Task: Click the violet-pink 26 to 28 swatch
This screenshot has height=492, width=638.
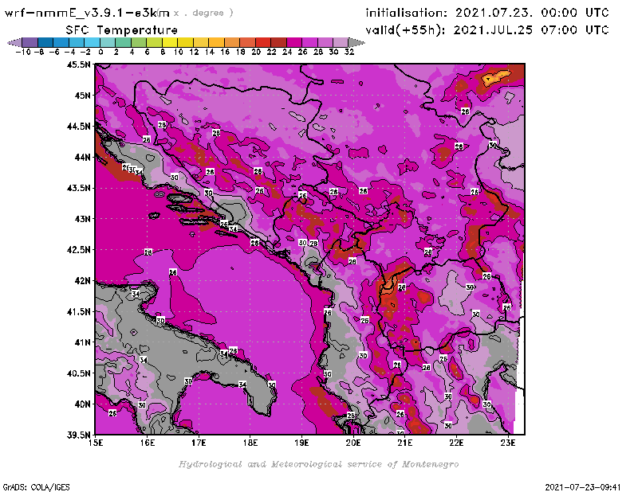Action: tap(309, 42)
